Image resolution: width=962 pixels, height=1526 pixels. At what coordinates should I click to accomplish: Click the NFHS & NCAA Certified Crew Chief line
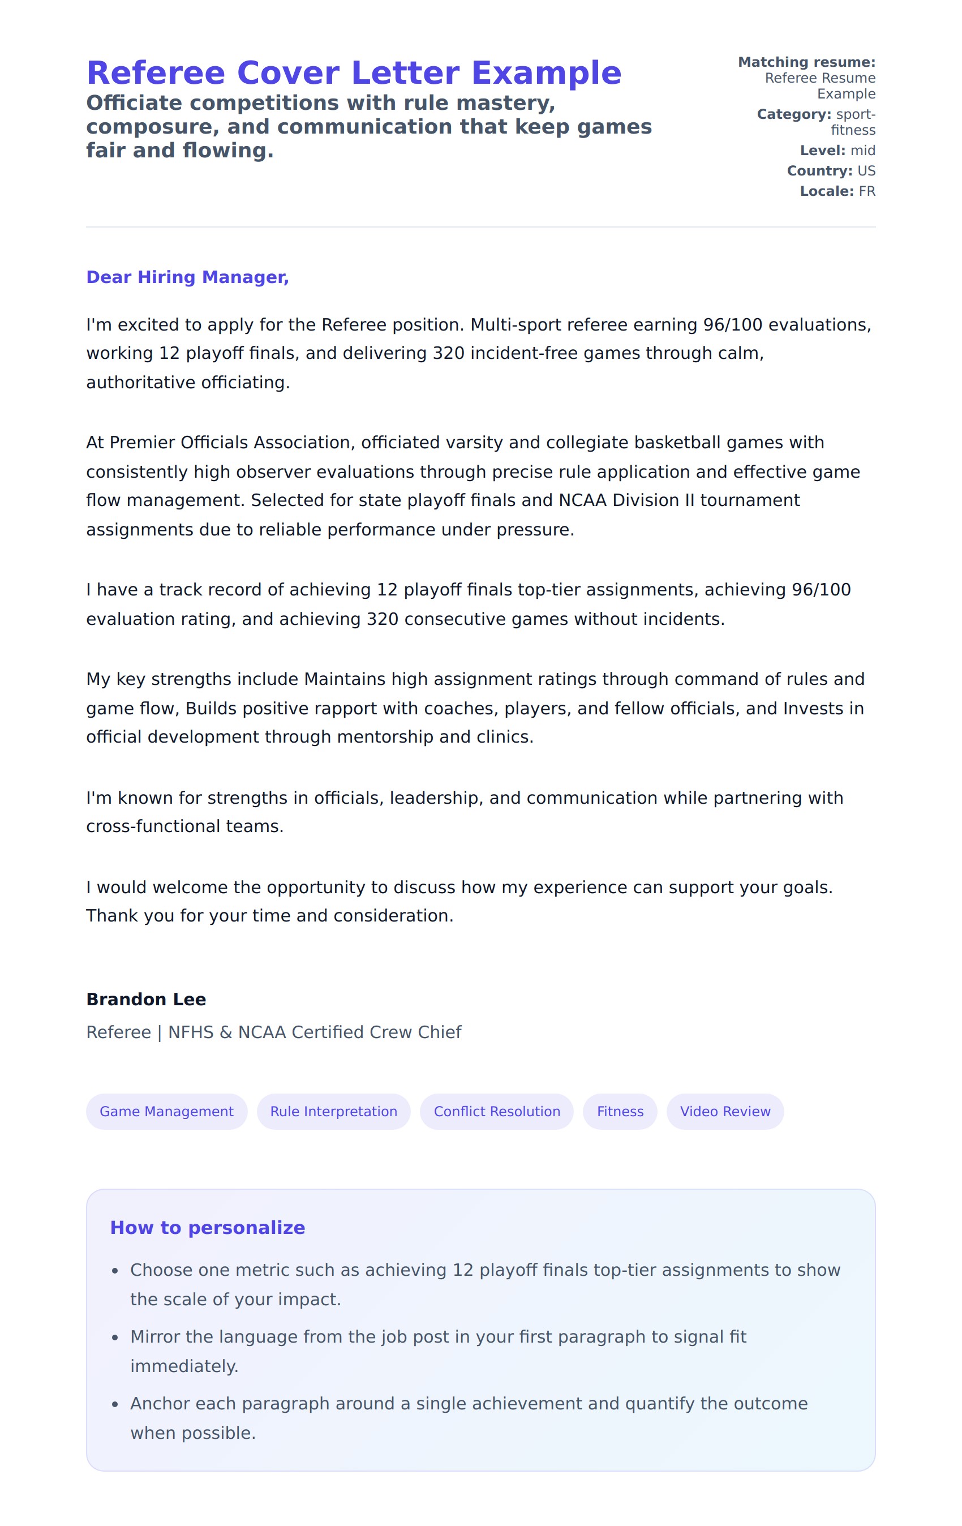click(274, 1032)
